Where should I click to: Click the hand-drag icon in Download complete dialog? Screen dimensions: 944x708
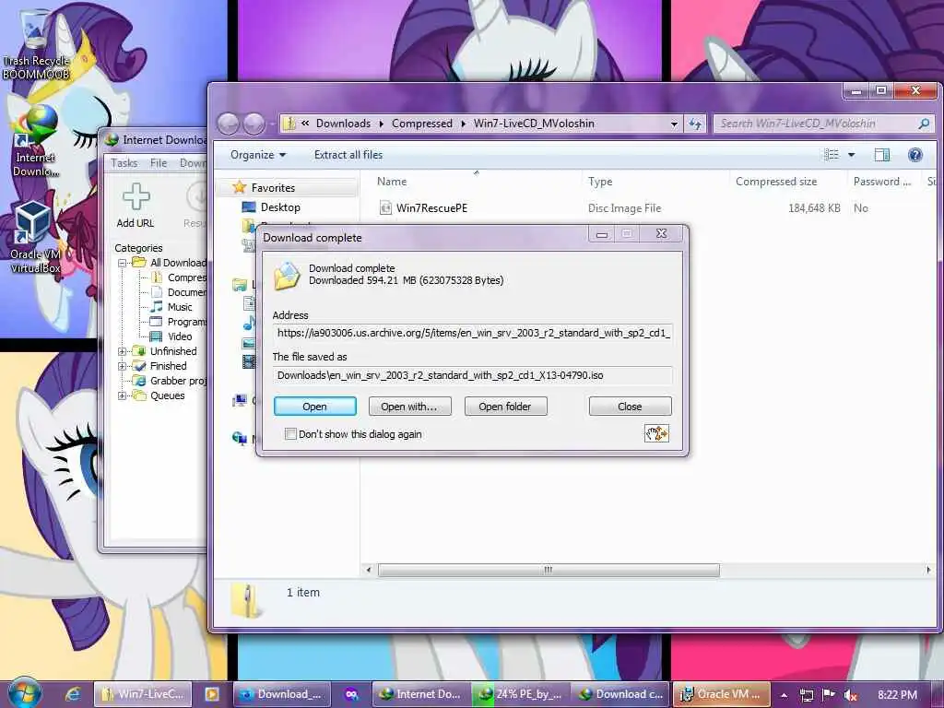(x=656, y=433)
